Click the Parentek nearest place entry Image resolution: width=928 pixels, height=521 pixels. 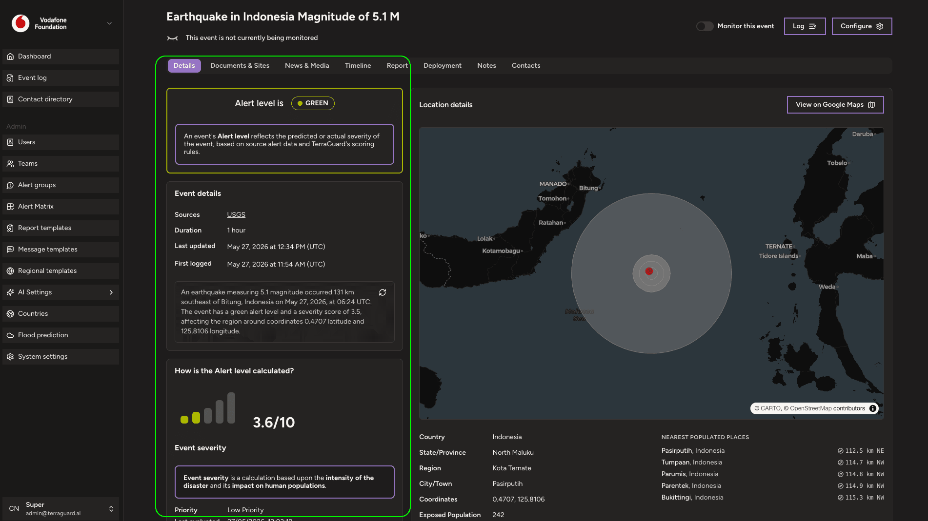point(691,486)
